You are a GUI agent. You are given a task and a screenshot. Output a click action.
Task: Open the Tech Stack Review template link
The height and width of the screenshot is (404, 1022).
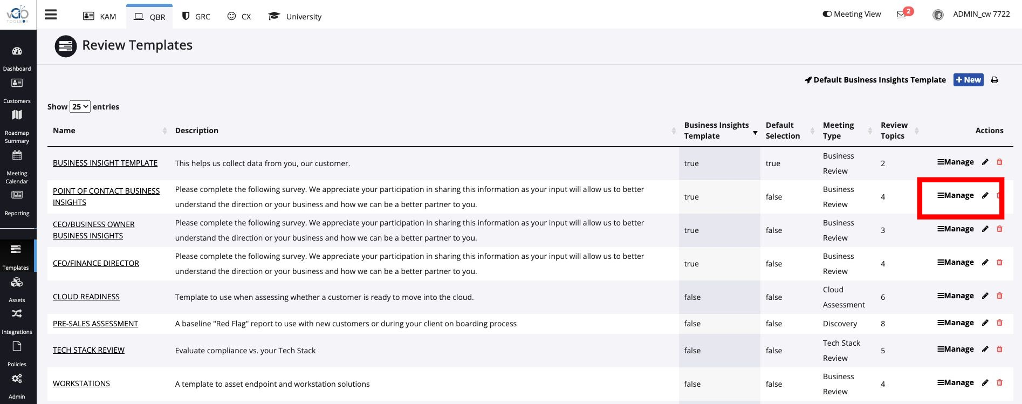tap(88, 350)
